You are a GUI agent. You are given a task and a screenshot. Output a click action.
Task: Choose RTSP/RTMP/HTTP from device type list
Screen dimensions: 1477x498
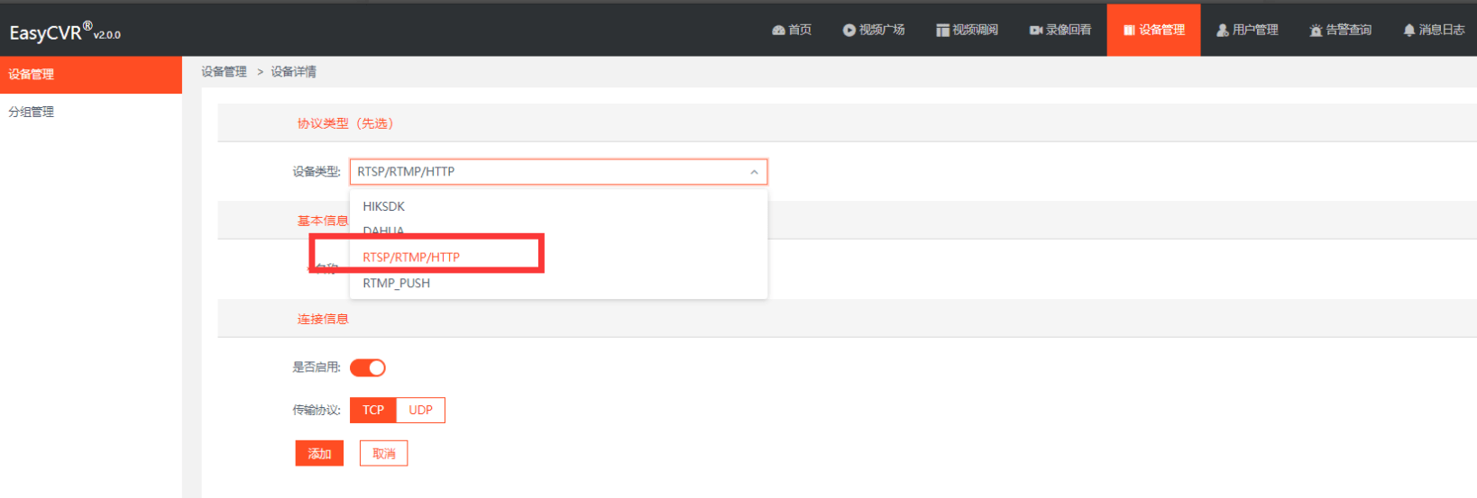(x=558, y=258)
